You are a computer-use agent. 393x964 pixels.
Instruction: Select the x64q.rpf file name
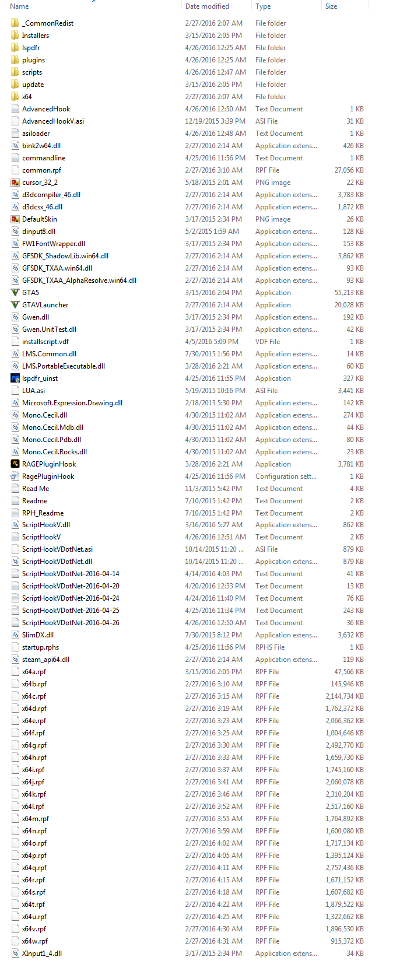[x=34, y=868]
